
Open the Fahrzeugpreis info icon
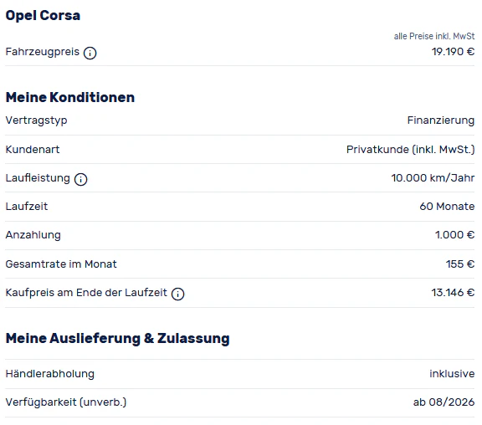(x=90, y=53)
